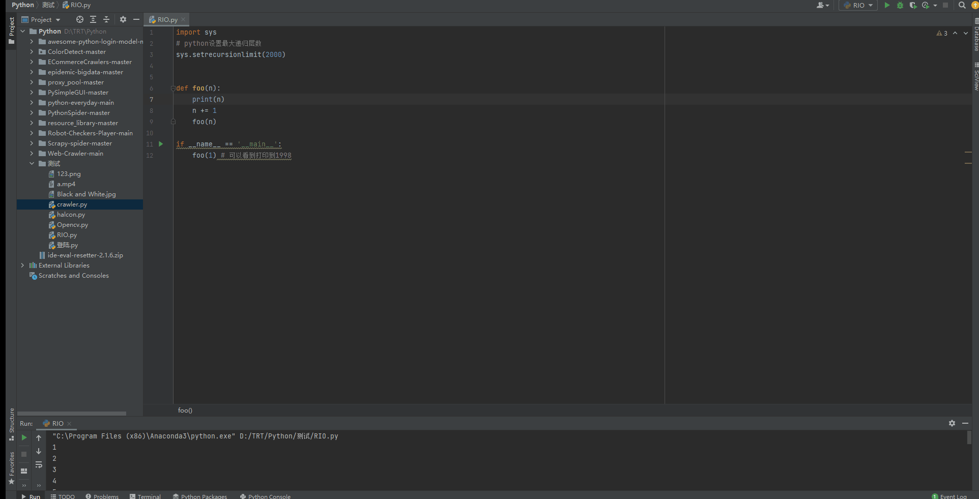Expand the Web-Crawler-main folder
The height and width of the screenshot is (499, 979).
[32, 153]
